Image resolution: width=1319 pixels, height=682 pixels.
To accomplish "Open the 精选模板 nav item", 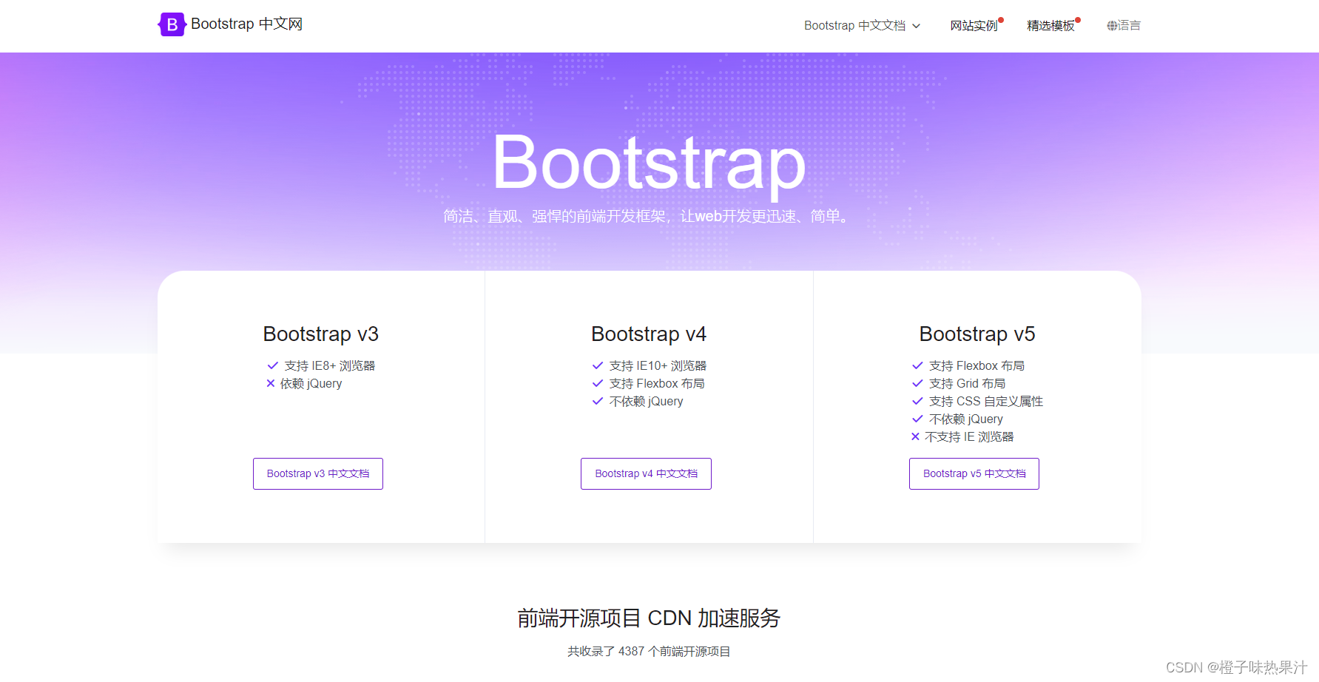I will click(1051, 26).
